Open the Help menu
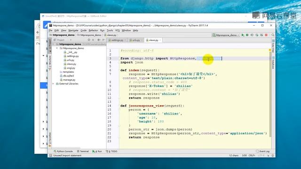 click(135, 30)
